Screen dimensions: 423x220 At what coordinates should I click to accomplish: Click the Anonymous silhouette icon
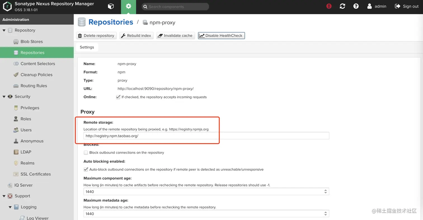[x=16, y=141]
